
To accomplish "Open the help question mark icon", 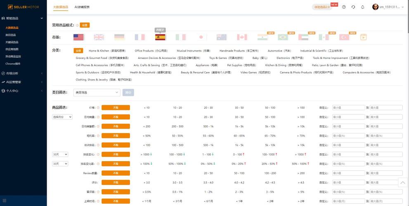I will 344,7.
